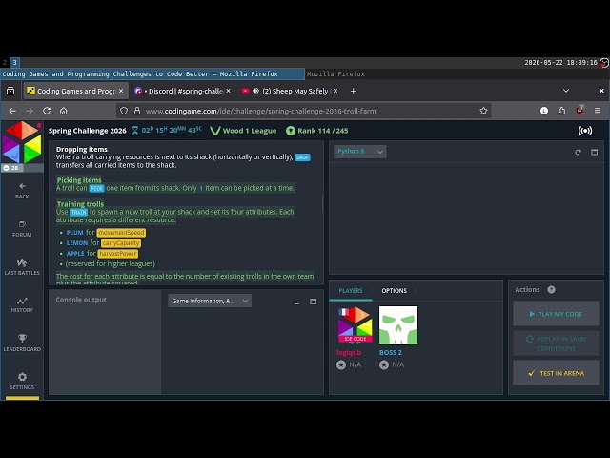
Task: Open the extensions puzzle icon in Firefox
Action: click(x=561, y=111)
